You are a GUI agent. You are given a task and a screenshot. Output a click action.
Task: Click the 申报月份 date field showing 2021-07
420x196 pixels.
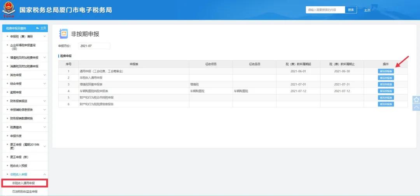click(x=94, y=46)
